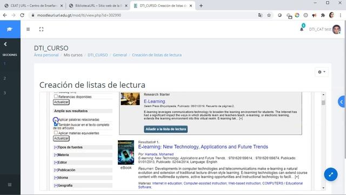Check Aplicar palabras relacionadas checkbox
Viewport: 346px width, 195px height.
point(56,120)
